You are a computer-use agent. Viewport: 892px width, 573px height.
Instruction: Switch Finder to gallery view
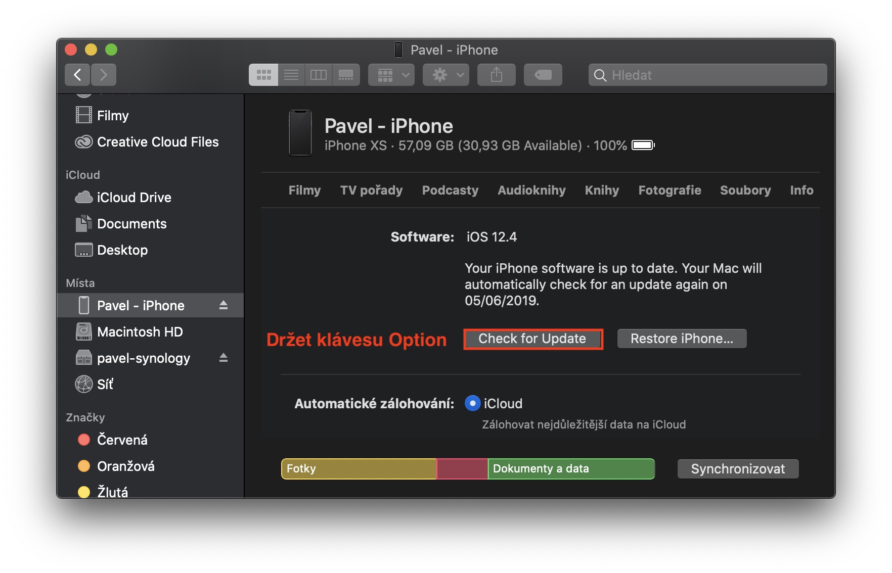tap(346, 75)
